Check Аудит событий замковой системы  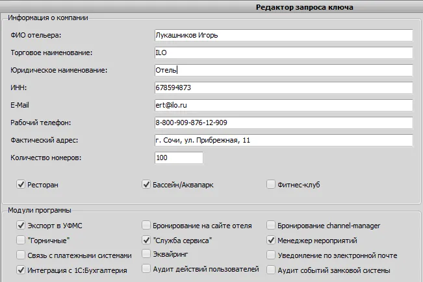pos(272,270)
